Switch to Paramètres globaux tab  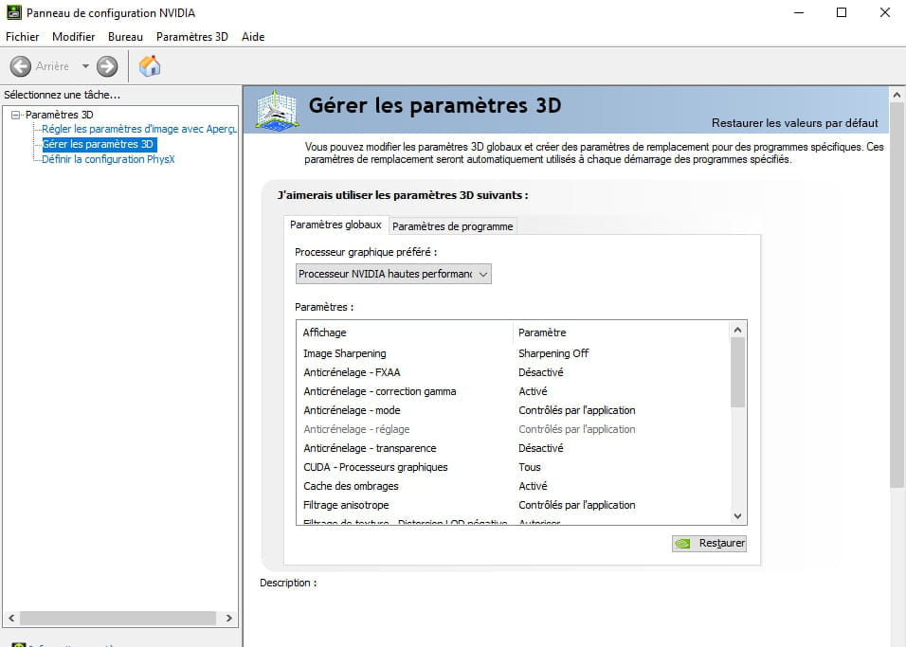[335, 225]
